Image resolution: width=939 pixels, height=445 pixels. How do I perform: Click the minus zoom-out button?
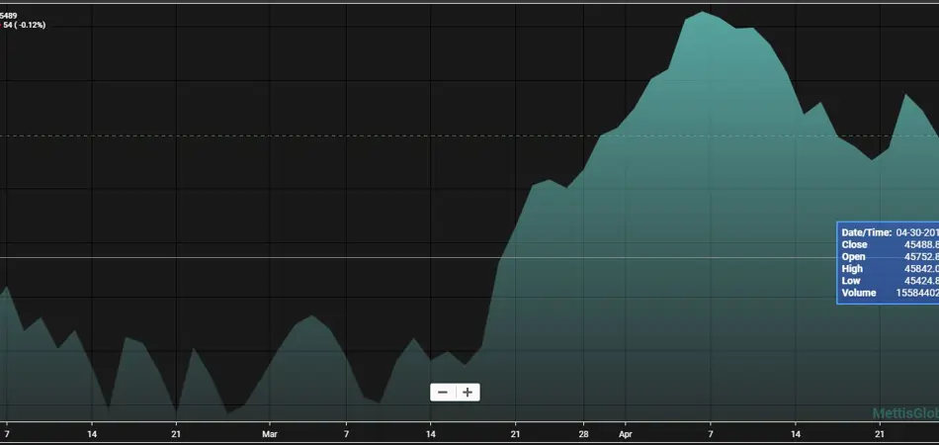click(x=443, y=393)
